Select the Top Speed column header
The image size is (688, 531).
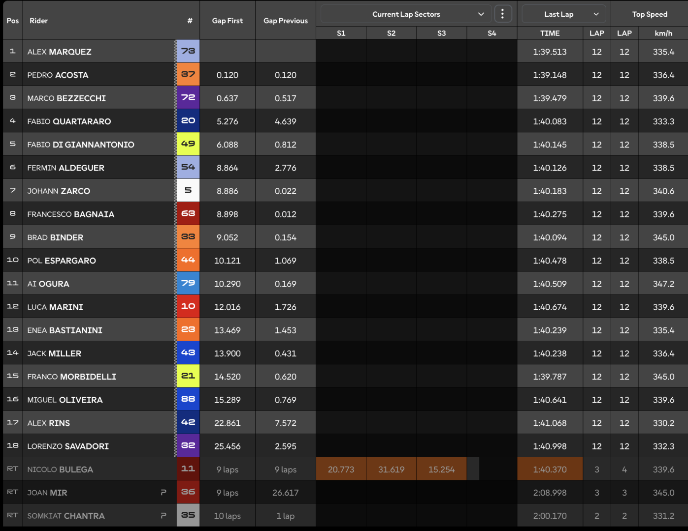[649, 14]
